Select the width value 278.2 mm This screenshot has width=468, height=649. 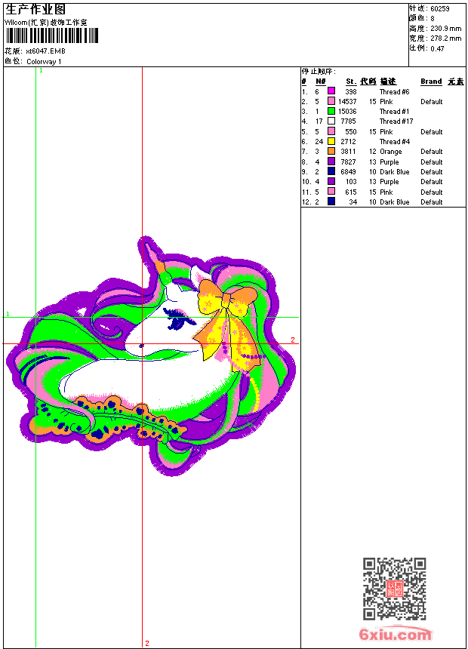pos(445,38)
